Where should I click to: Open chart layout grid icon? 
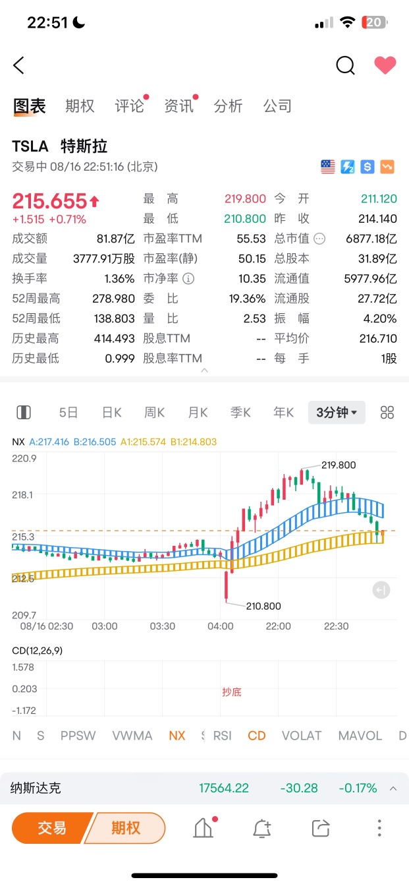387,413
